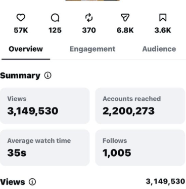Tap the comment bubble icon
Image resolution: width=186 pixels, height=189 pixels.
[55, 18]
